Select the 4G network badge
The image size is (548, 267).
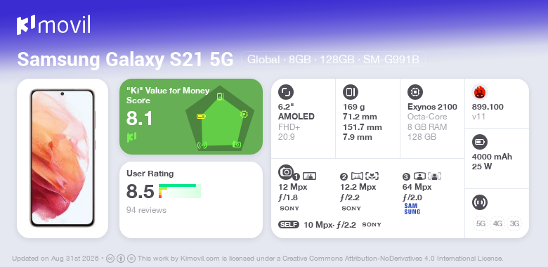coord(497,223)
